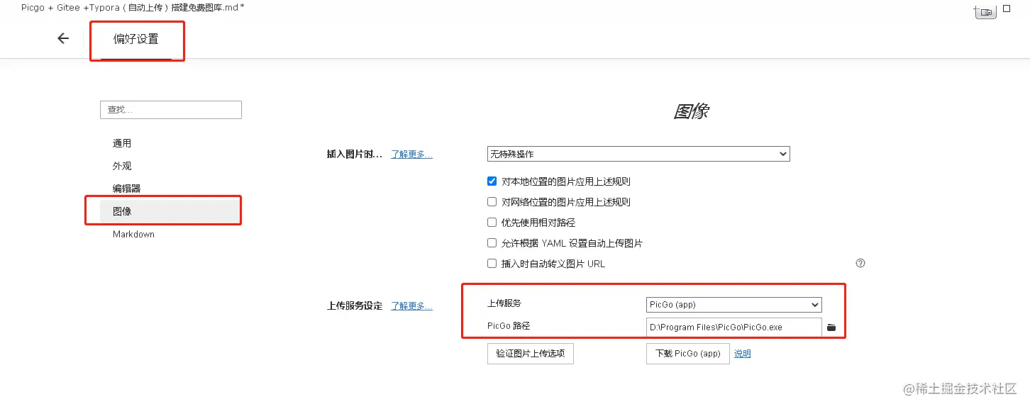Image resolution: width=1030 pixels, height=409 pixels.
Task: Click the 上传服务 label
Action: (504, 303)
